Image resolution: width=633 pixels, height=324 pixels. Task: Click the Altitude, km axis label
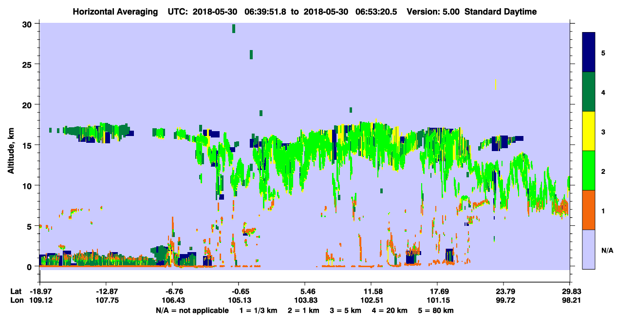point(11,145)
